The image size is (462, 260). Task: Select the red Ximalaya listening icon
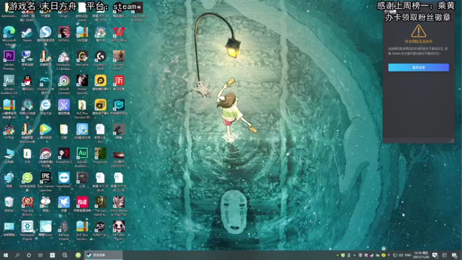119,80
